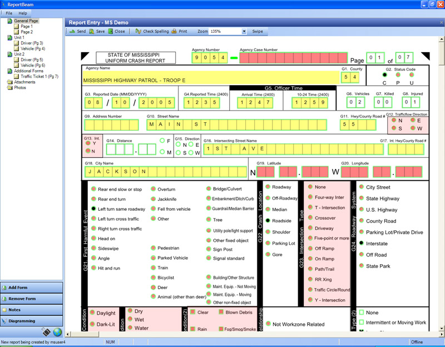Select Page 1 in the tree

pyautogui.click(x=27, y=26)
